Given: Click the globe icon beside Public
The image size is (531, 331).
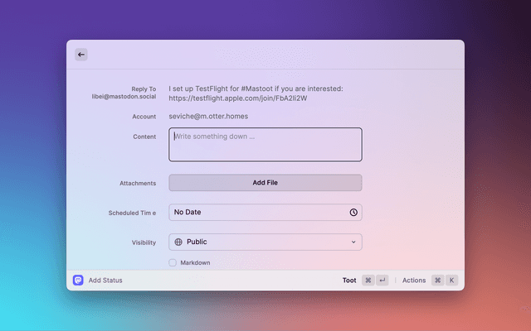Looking at the screenshot, I should pos(178,242).
